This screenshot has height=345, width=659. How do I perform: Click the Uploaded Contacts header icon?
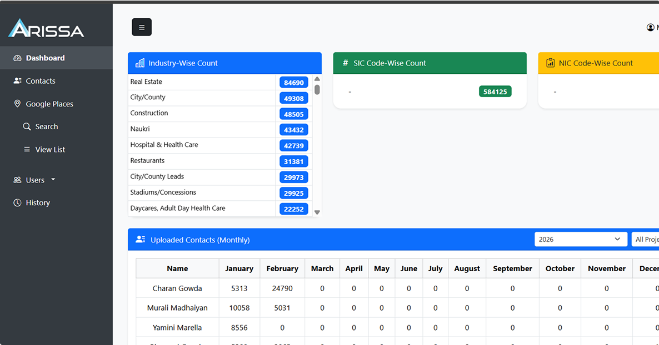(x=141, y=240)
